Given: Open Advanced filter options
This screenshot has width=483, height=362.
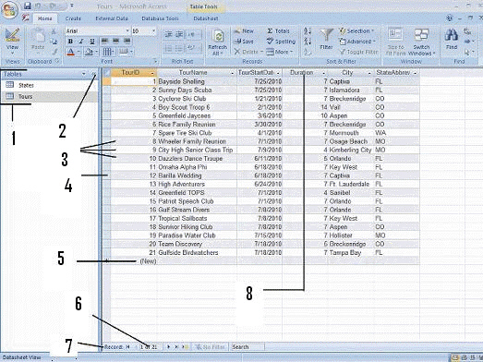Looking at the screenshot, I should click(357, 42).
